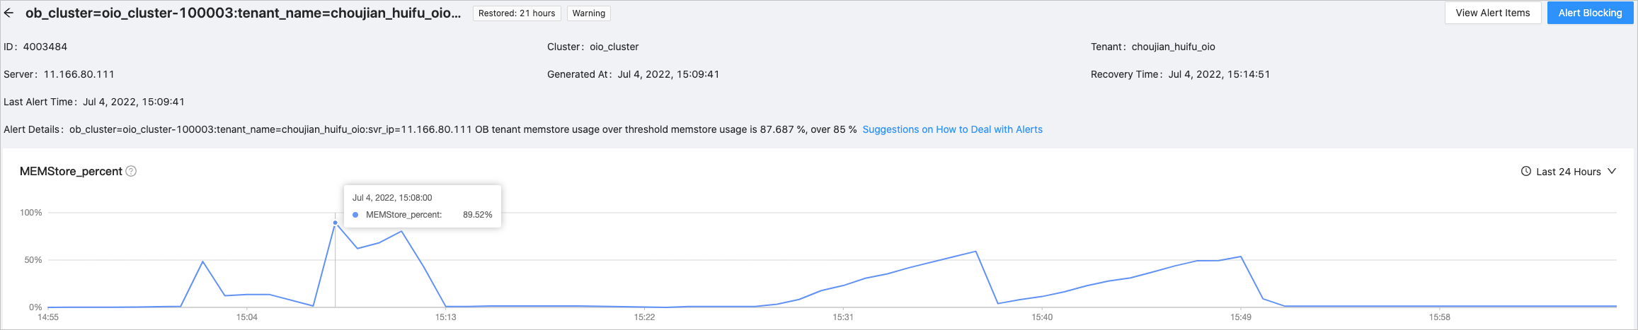Viewport: 1638px width, 330px height.
Task: Click the back arrow icon
Action: (x=9, y=13)
